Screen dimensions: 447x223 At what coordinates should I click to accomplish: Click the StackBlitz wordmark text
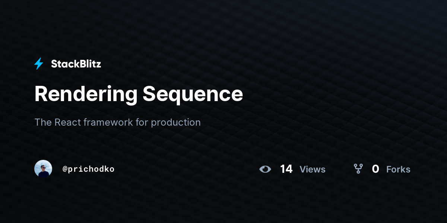76,64
